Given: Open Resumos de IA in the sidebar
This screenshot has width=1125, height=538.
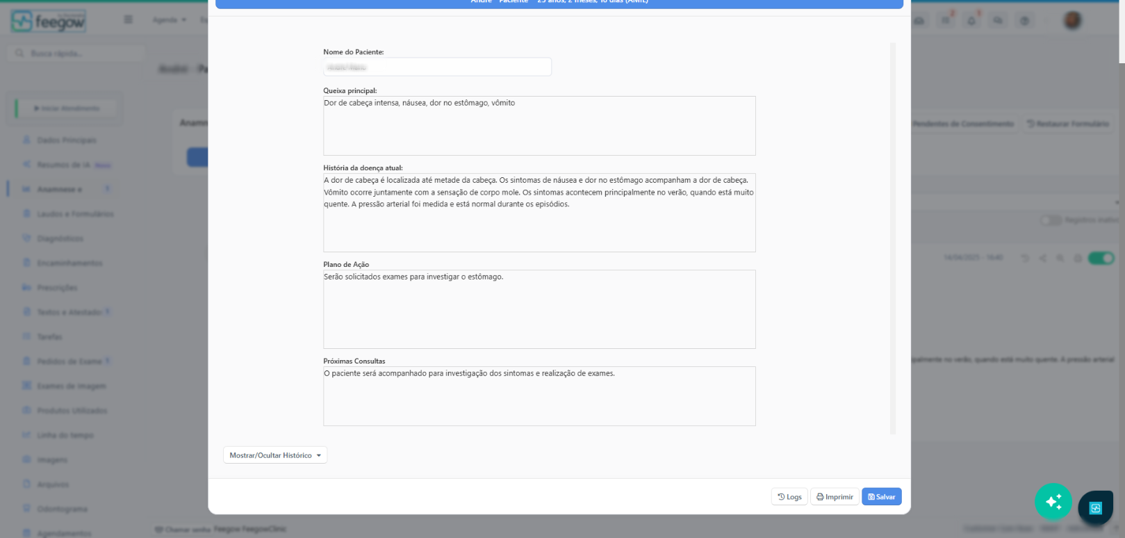Looking at the screenshot, I should (64, 165).
